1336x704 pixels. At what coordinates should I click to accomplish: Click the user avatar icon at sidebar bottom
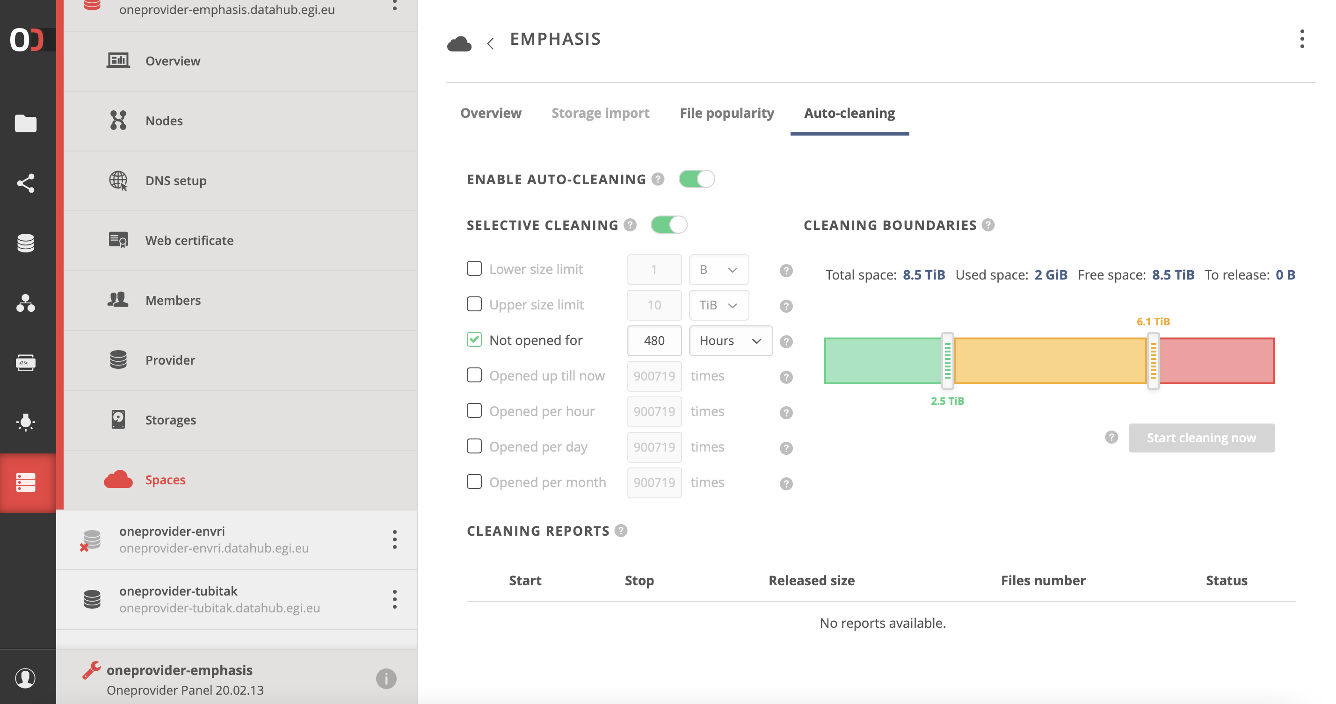26,677
